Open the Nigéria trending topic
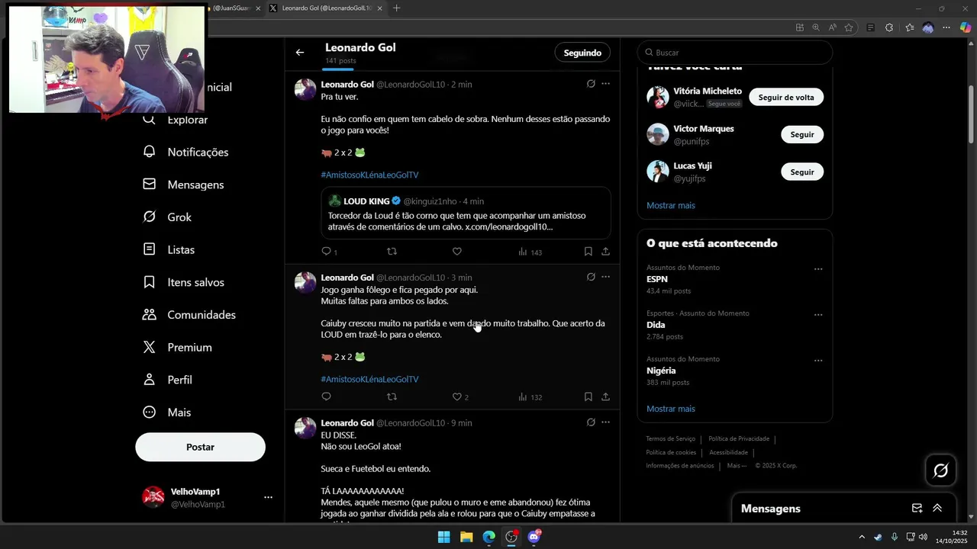 (734, 371)
